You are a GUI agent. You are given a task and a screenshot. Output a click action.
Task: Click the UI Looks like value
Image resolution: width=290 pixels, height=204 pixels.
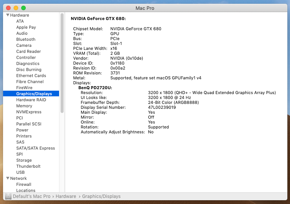pos(169,97)
